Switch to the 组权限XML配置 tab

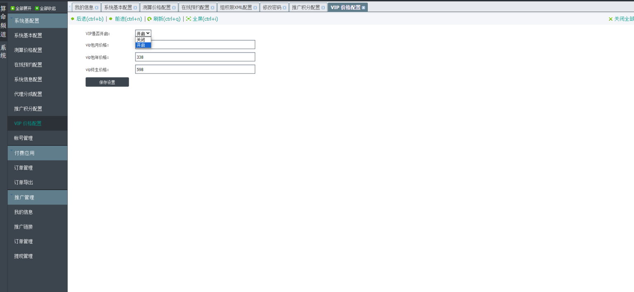(236, 7)
